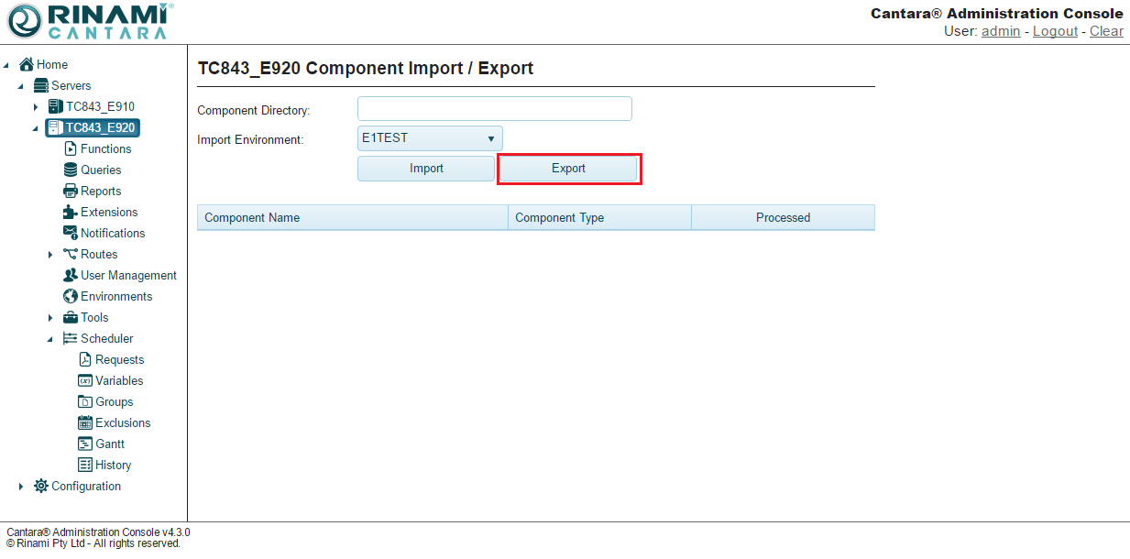Select Requests under Scheduler
1130x559 pixels.
[x=119, y=359]
